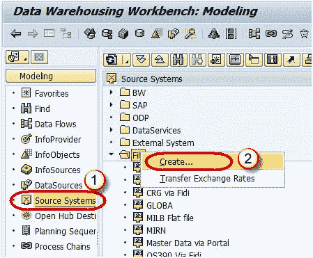The image size is (313, 258).
Task: Click the Collapse all nodes double-up icon
Action: pyautogui.click(x=160, y=60)
